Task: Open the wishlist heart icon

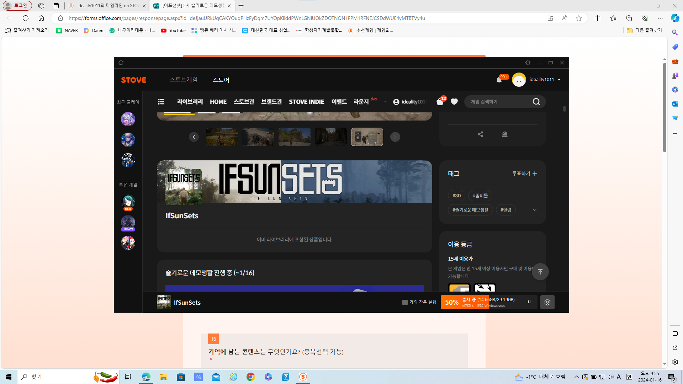Action: click(454, 102)
